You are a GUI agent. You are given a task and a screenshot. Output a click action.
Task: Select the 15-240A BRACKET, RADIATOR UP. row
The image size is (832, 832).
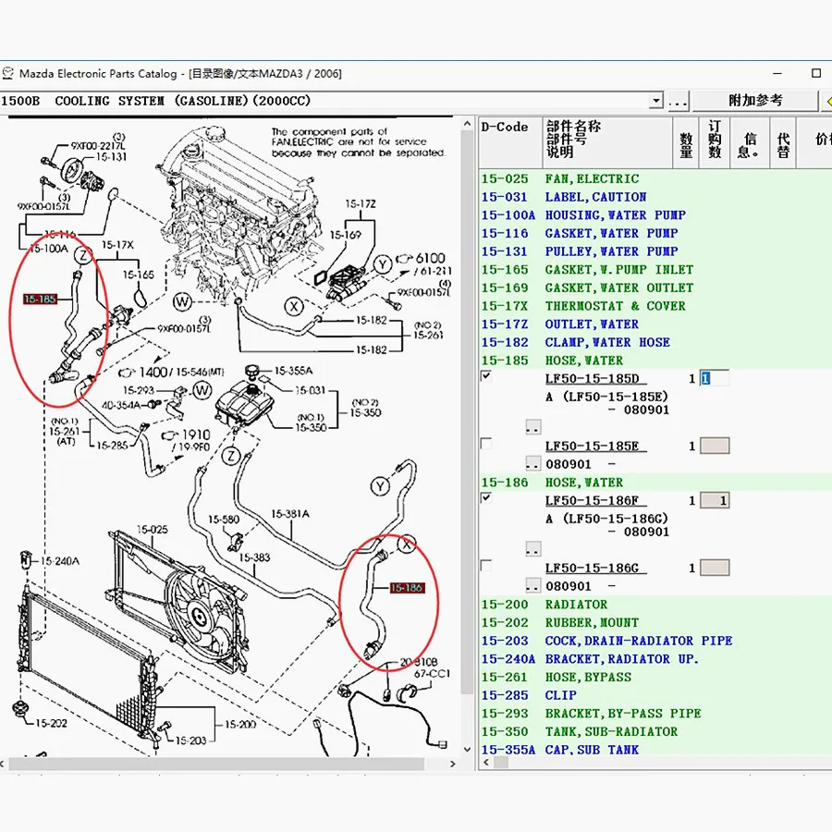click(x=655, y=659)
